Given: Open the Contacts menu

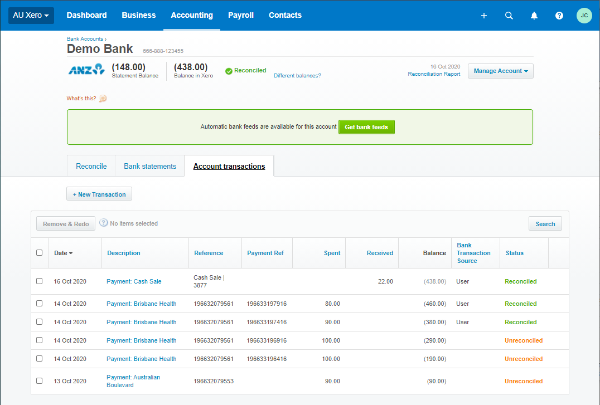Looking at the screenshot, I should [x=285, y=15].
